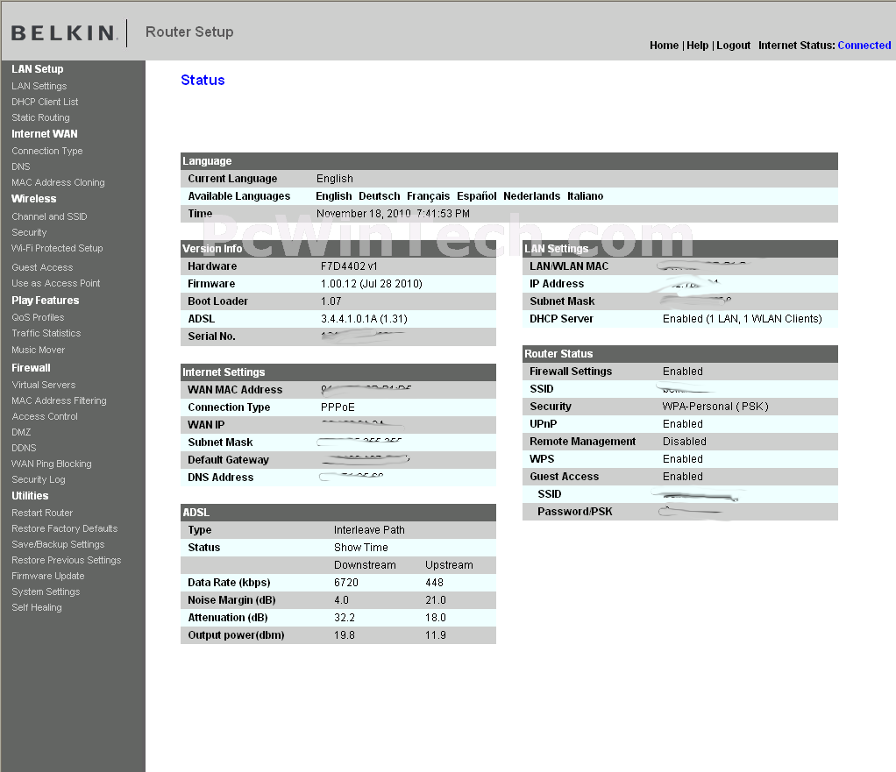Open Self Healing page

(37, 607)
